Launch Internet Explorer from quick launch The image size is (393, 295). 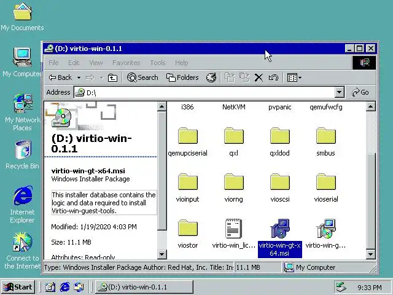(x=64, y=287)
